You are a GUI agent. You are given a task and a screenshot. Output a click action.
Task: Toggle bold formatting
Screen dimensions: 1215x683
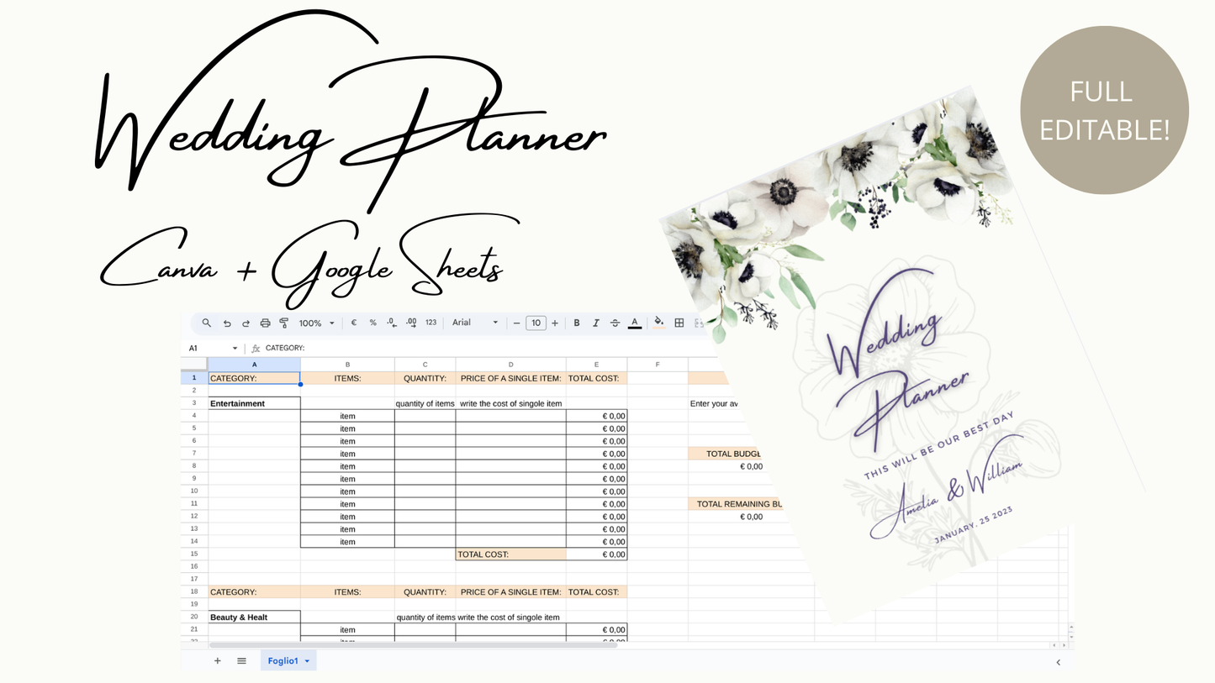(x=577, y=323)
